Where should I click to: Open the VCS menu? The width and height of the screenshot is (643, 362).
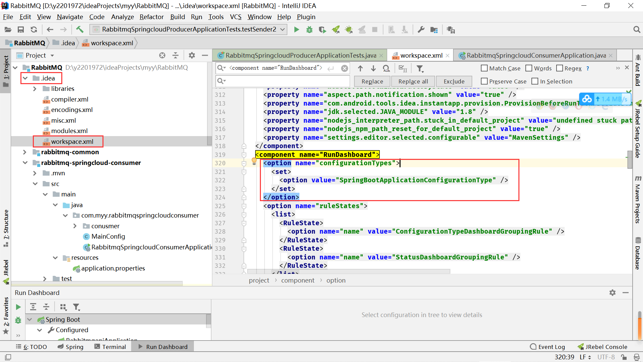(x=235, y=17)
